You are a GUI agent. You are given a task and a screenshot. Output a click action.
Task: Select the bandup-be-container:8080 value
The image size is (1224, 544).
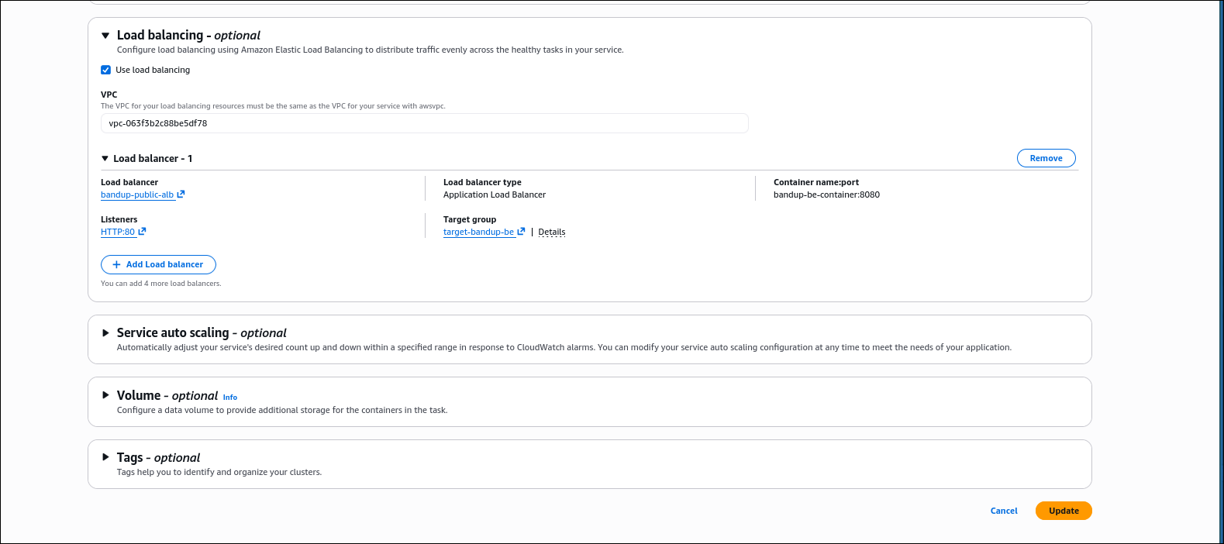tap(826, 195)
